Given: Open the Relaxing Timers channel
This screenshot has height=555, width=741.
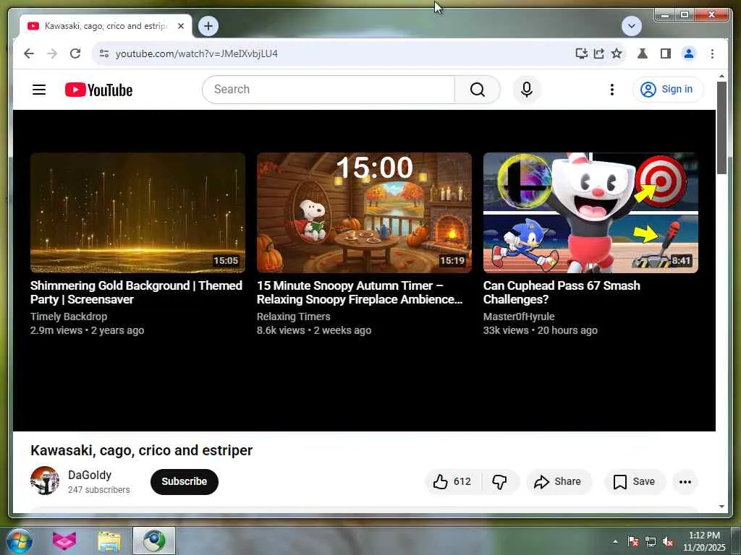Looking at the screenshot, I should point(294,317).
